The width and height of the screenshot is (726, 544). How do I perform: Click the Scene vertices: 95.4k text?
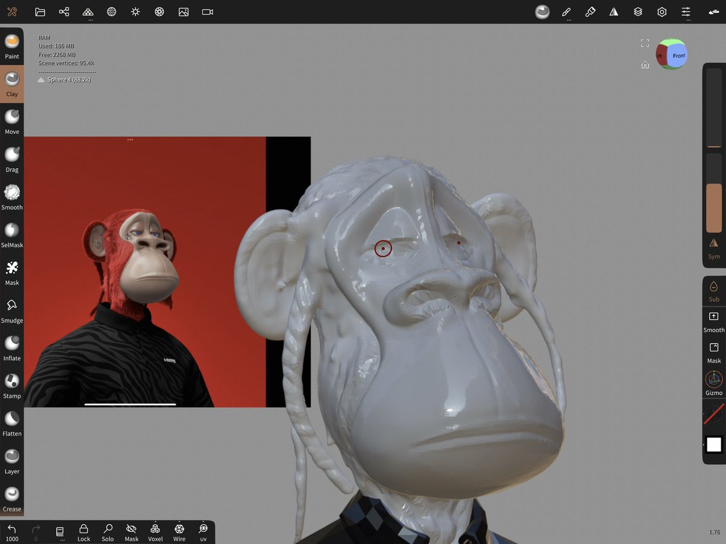(66, 63)
